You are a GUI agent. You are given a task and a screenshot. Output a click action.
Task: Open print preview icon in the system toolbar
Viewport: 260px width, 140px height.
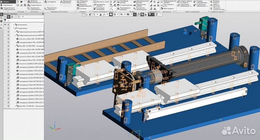(x=21, y=5)
